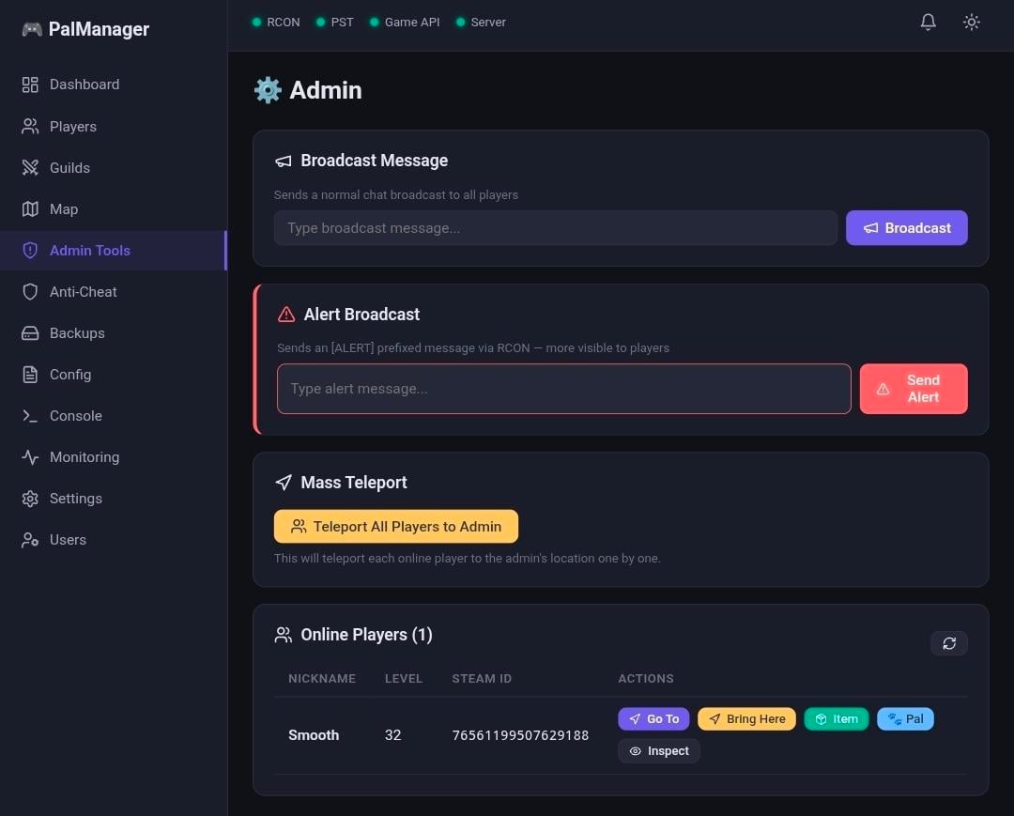Go to the Players page
The height and width of the screenshot is (816, 1014).
pos(72,127)
